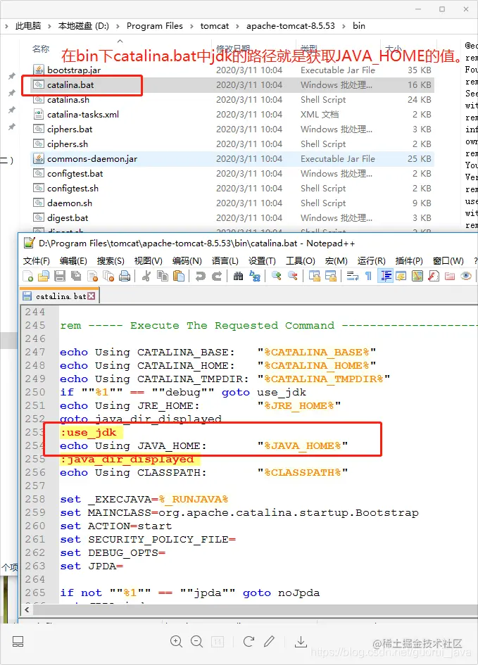Click 名称 column header to sort files

tap(41, 49)
